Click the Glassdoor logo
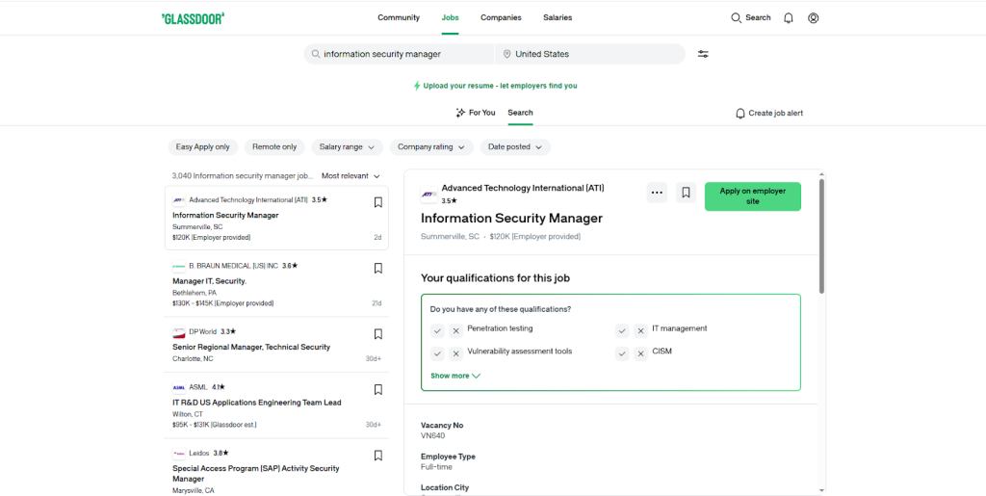The image size is (986, 496). coord(193,18)
